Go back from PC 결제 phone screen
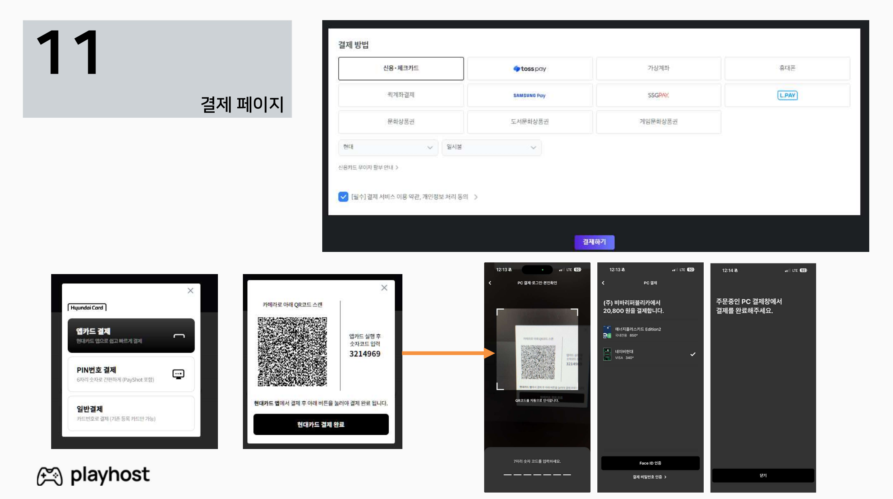This screenshot has height=499, width=893. (x=603, y=283)
